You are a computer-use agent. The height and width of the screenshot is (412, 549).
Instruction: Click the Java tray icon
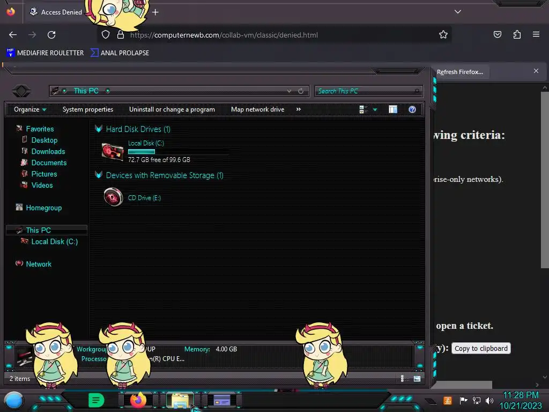click(x=448, y=400)
